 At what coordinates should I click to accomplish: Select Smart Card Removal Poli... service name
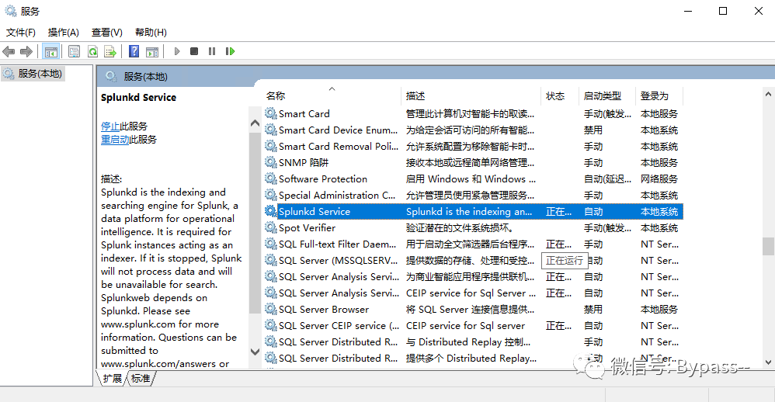click(339, 146)
